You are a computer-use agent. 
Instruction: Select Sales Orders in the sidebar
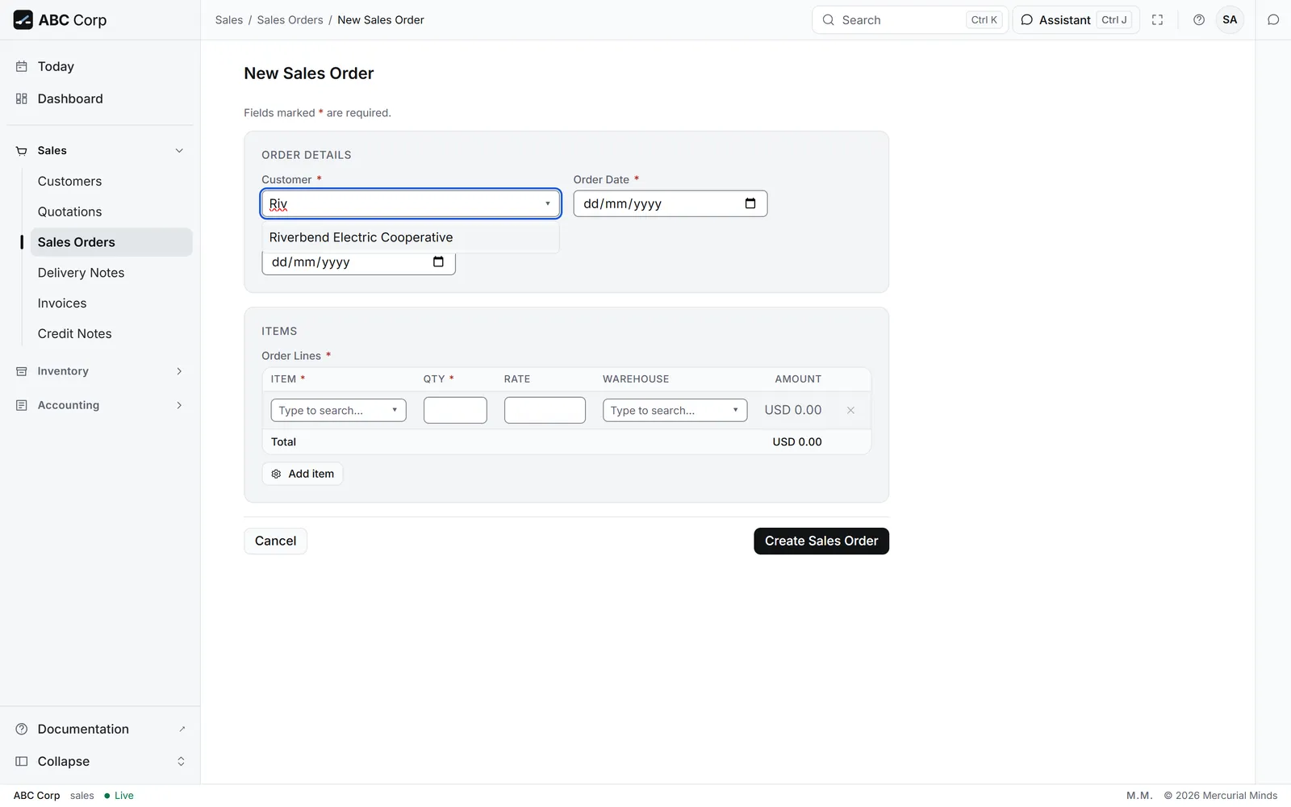[111, 242]
